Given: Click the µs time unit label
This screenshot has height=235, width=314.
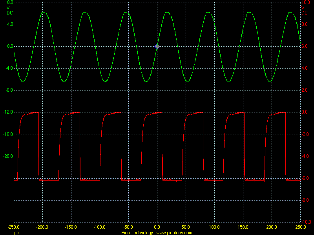Looking at the screenshot, I should coord(16,233).
